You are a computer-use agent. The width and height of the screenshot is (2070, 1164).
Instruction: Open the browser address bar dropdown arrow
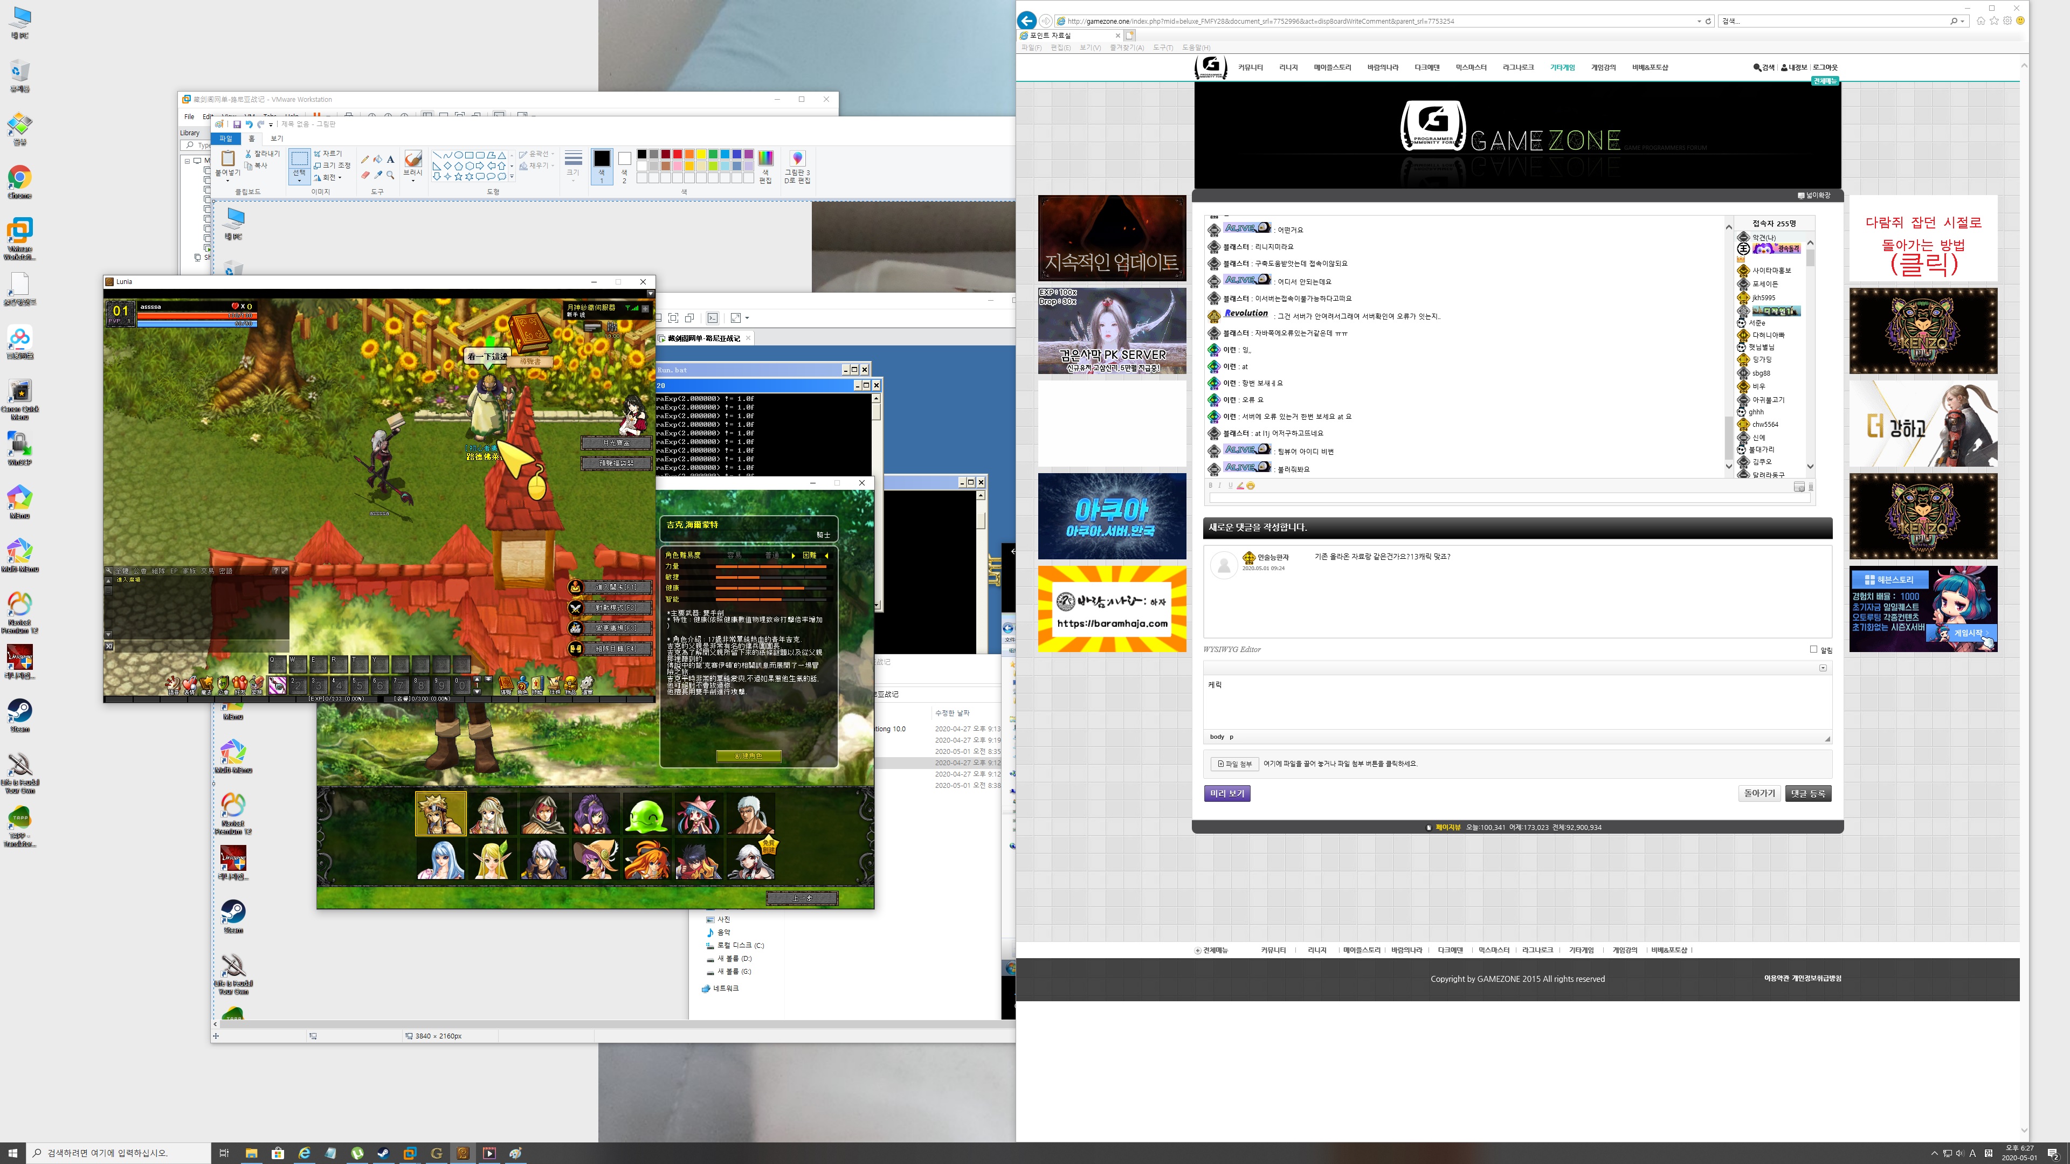click(1699, 21)
